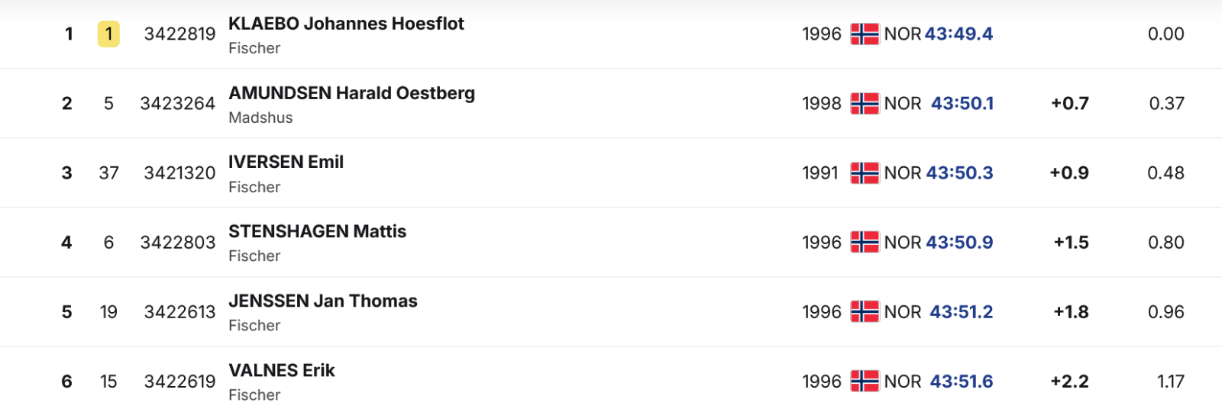
Task: Select VALNES Erik athlete name
Action: 281,370
